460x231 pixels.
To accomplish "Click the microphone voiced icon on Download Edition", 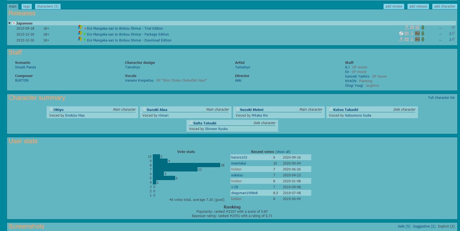I will pyautogui.click(x=423, y=40).
